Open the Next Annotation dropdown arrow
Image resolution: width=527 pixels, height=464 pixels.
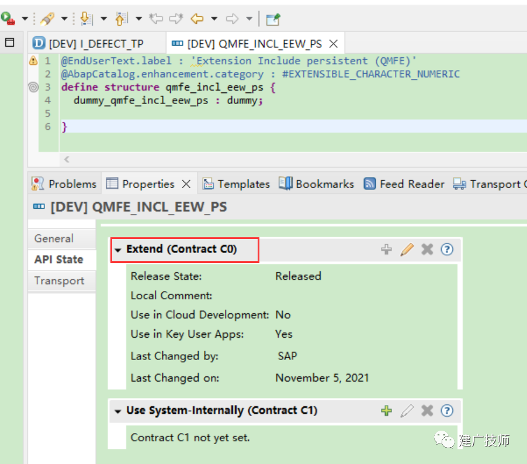pos(103,19)
